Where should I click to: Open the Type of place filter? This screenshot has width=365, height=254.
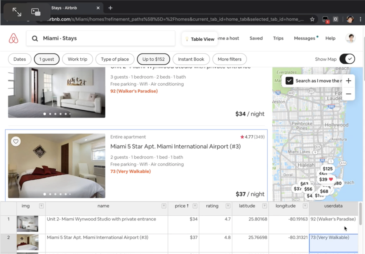tap(115, 59)
